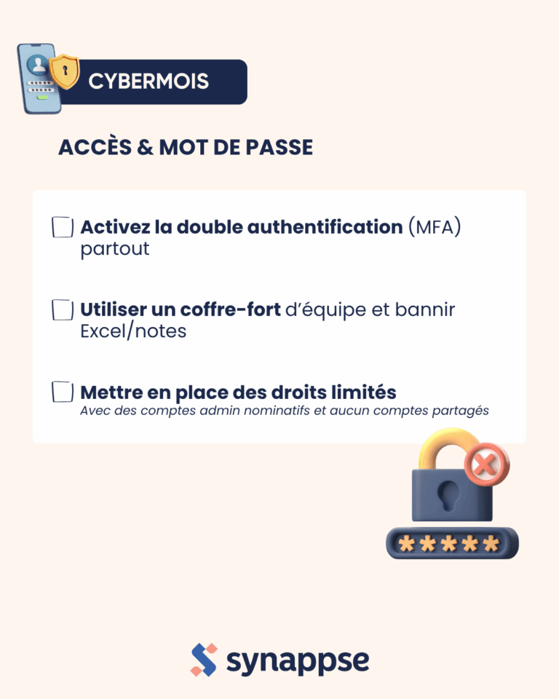Click the italic comptes admin nominatifs note
The height and width of the screenshot is (699, 559).
click(x=284, y=411)
